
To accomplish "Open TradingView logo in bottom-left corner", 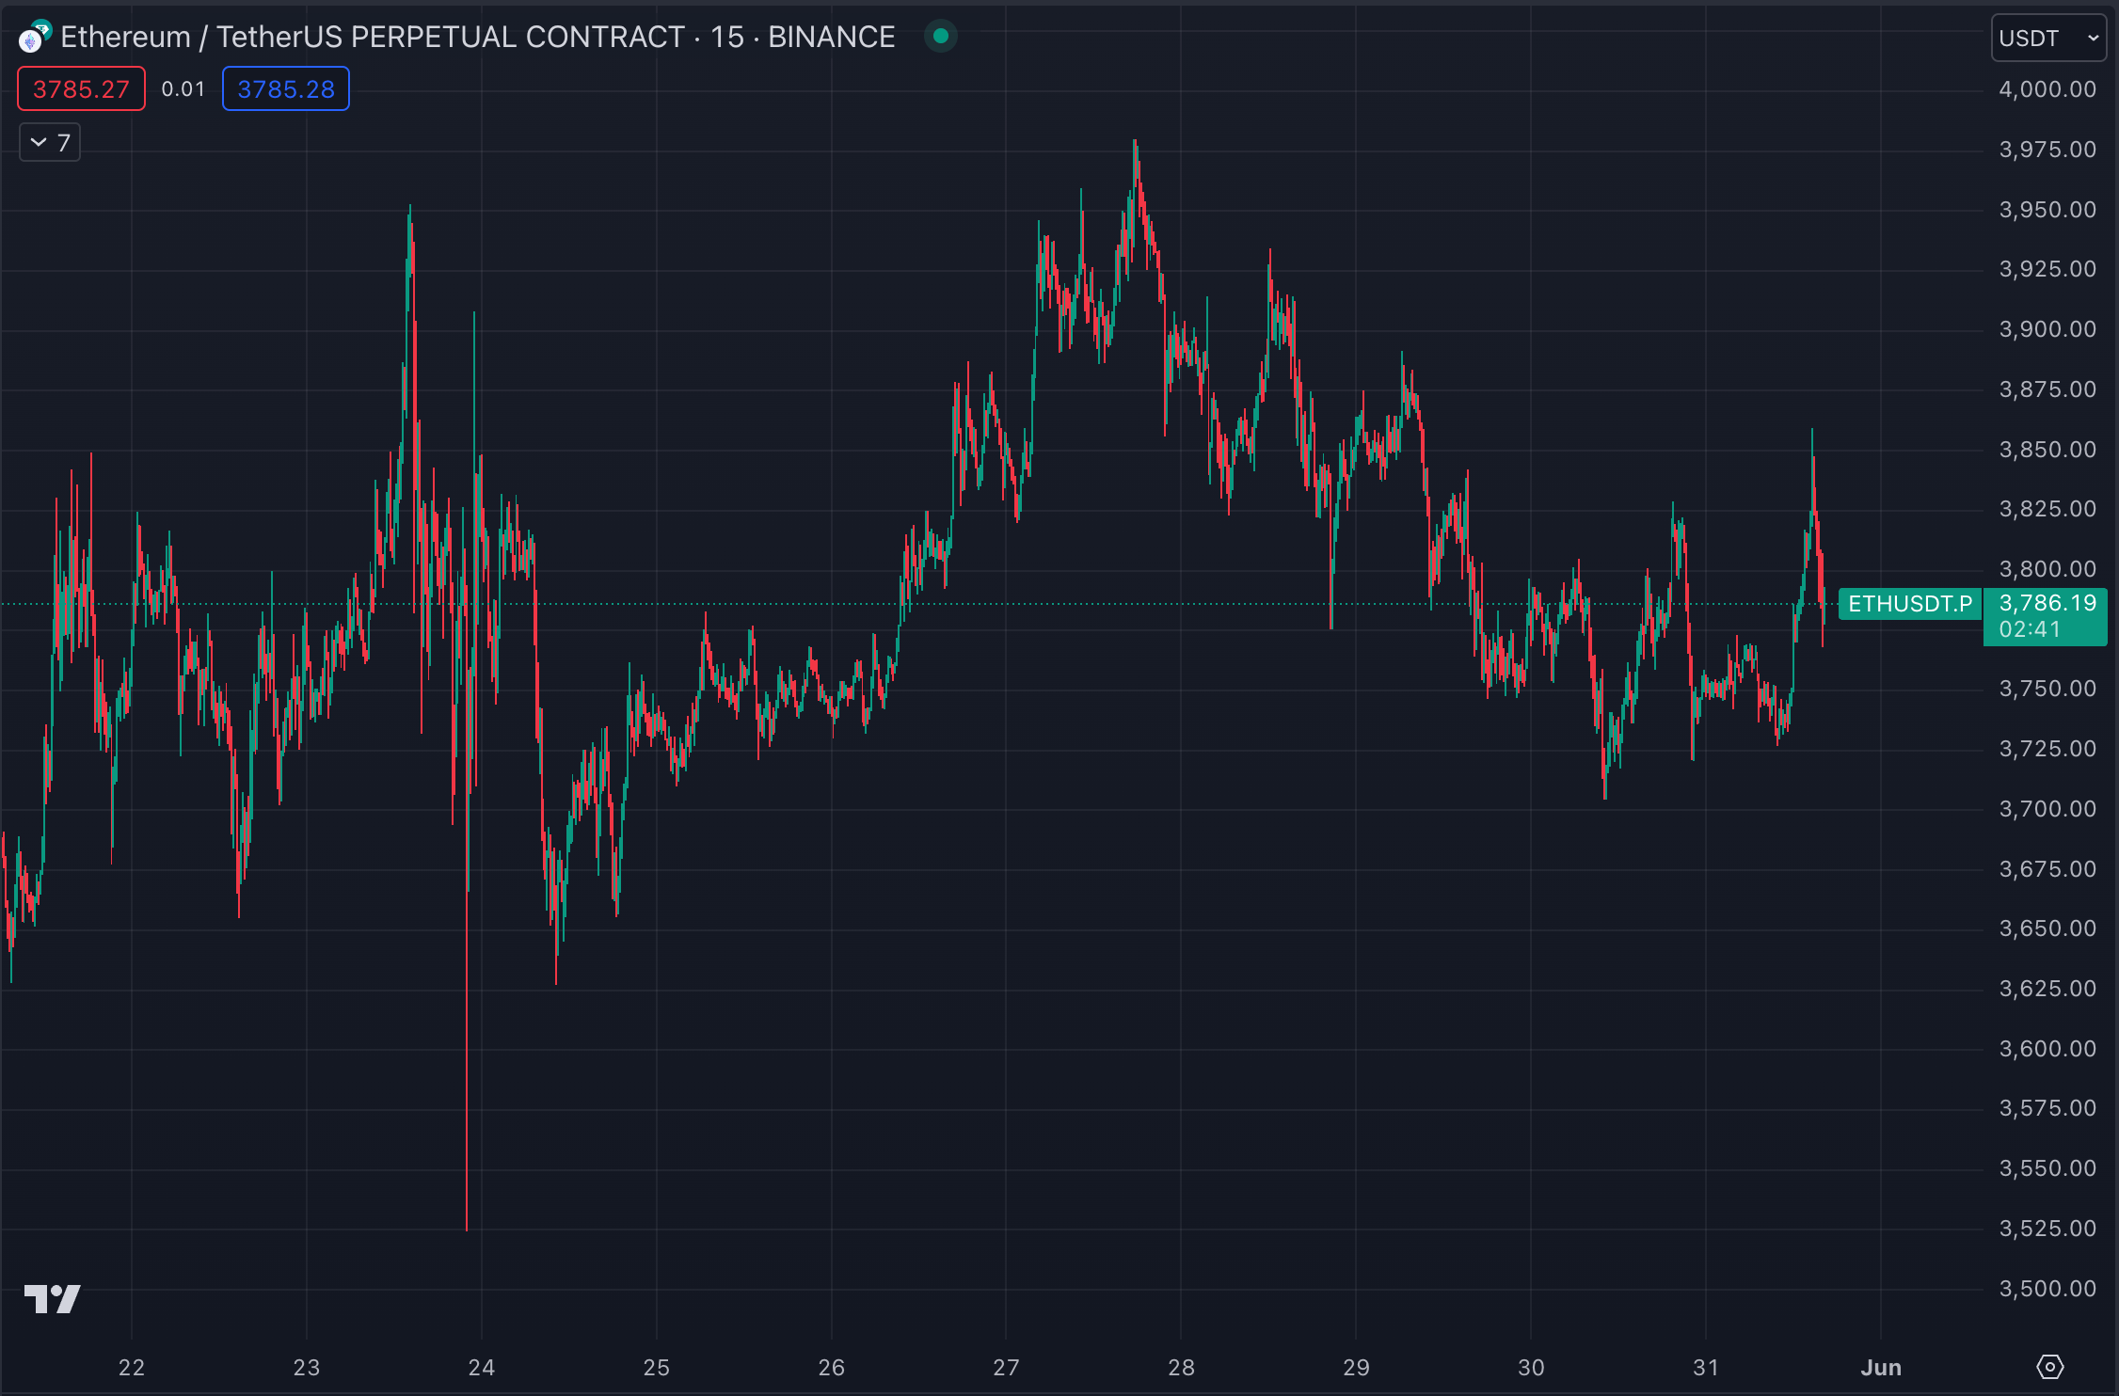I will (52, 1299).
